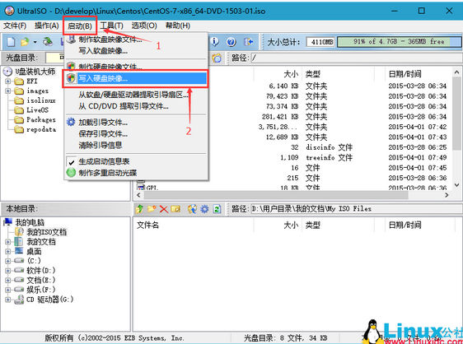Click the 281,421 KB size cell
This screenshot has width=463, height=344.
tap(280, 117)
